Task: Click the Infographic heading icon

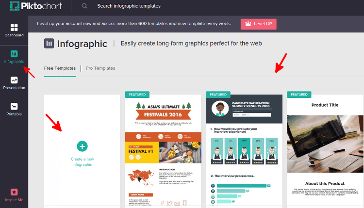Action: click(49, 43)
